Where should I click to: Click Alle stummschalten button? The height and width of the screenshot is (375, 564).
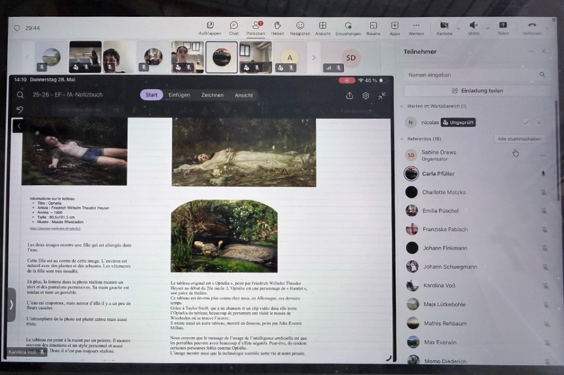coord(519,139)
